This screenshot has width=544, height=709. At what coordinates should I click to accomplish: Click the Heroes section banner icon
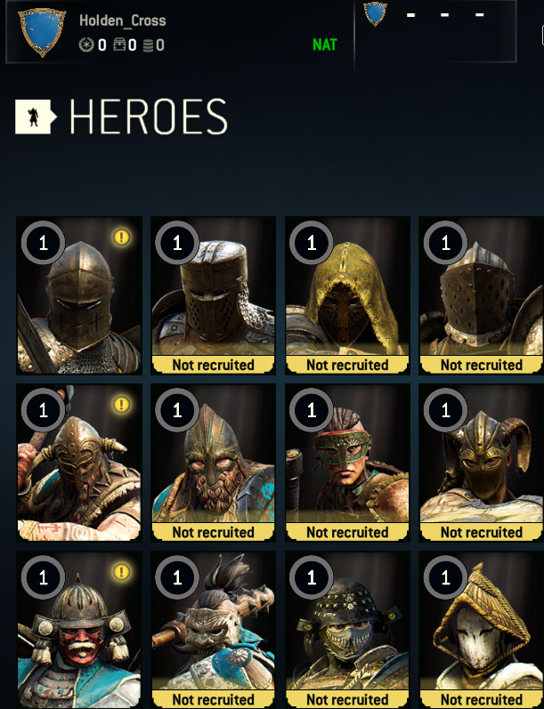[37, 117]
